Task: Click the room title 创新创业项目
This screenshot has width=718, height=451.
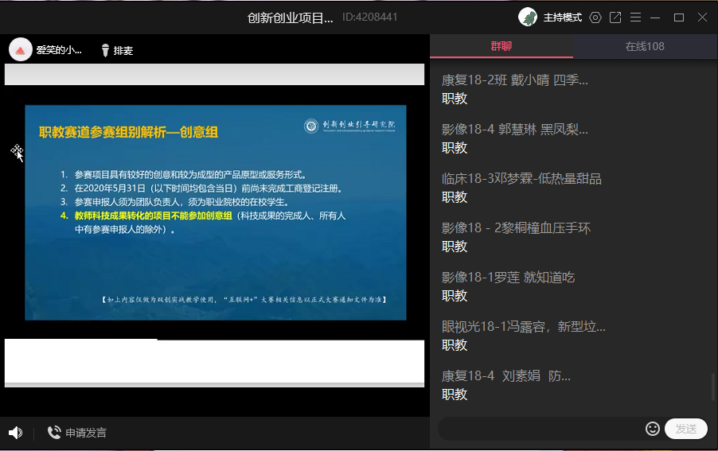Action: tap(291, 17)
